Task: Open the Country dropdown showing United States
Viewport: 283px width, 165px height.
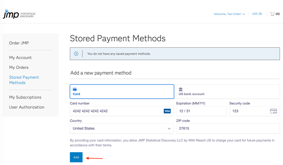Action: 122,128
